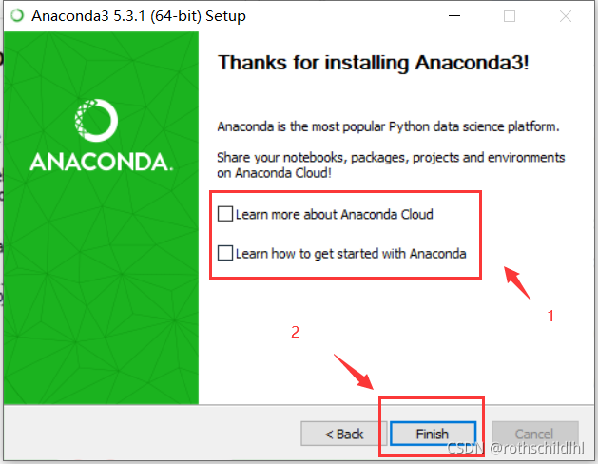Click the 'Share your notebooks, packages' paragraph
Screen dimensions: 598x464
[391, 164]
